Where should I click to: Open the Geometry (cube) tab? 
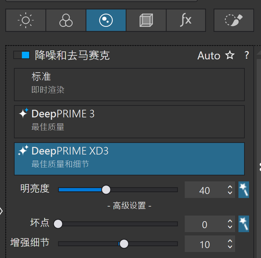pyautogui.click(x=146, y=20)
